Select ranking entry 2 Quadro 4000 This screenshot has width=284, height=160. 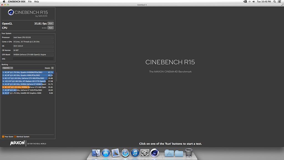click(x=28, y=75)
